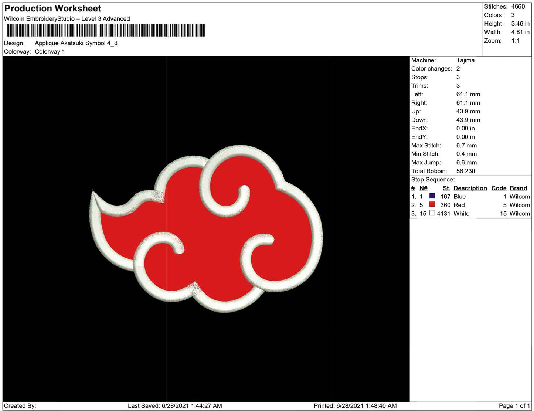534x411 pixels.
Task: Click the "N#" column header
Action: pos(424,188)
